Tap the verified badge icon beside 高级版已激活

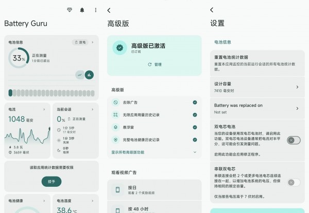(x=119, y=48)
